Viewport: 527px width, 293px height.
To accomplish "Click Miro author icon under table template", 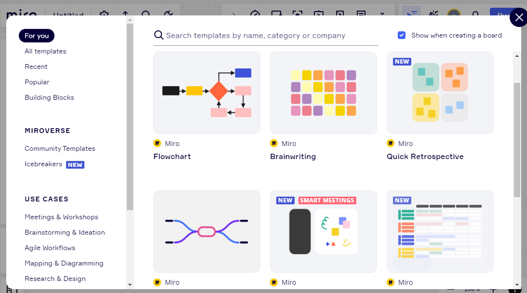I will [x=391, y=282].
